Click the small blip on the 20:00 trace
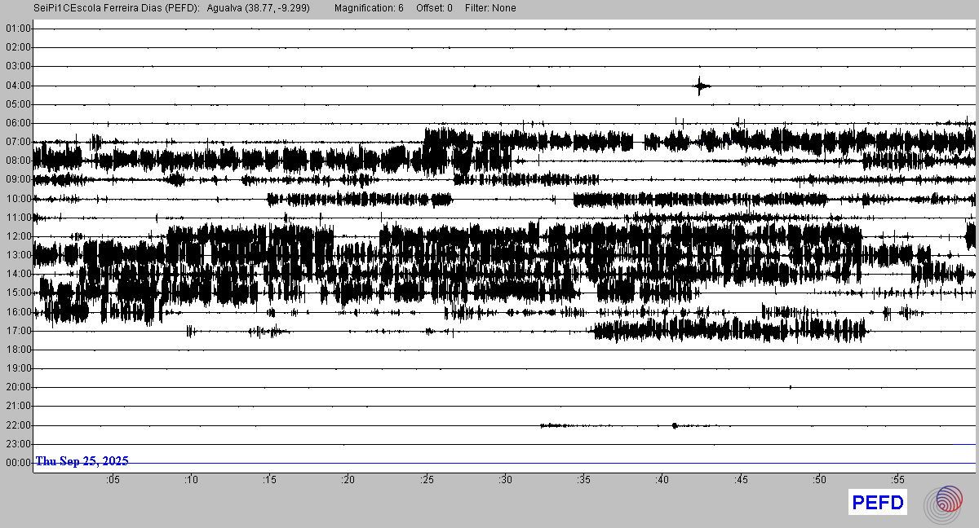This screenshot has height=528, width=979. pyautogui.click(x=791, y=387)
